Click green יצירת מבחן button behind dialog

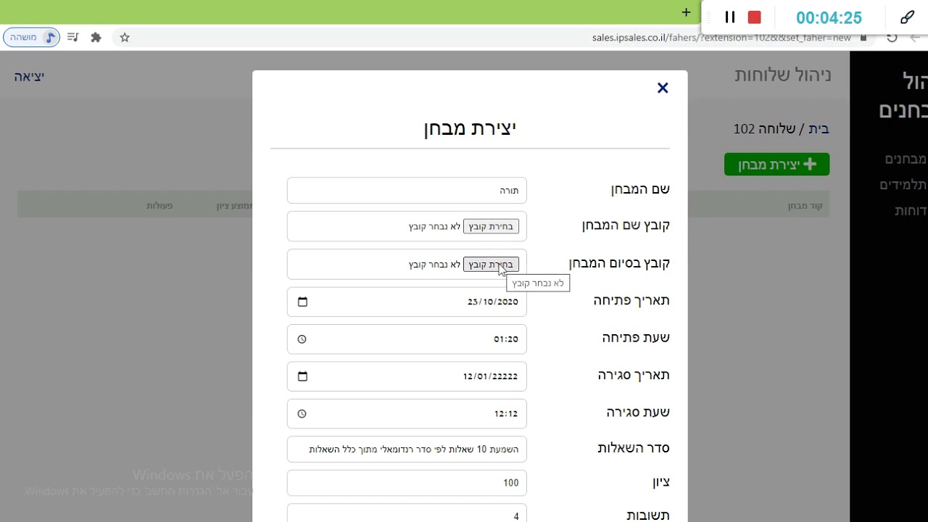pyautogui.click(x=776, y=165)
